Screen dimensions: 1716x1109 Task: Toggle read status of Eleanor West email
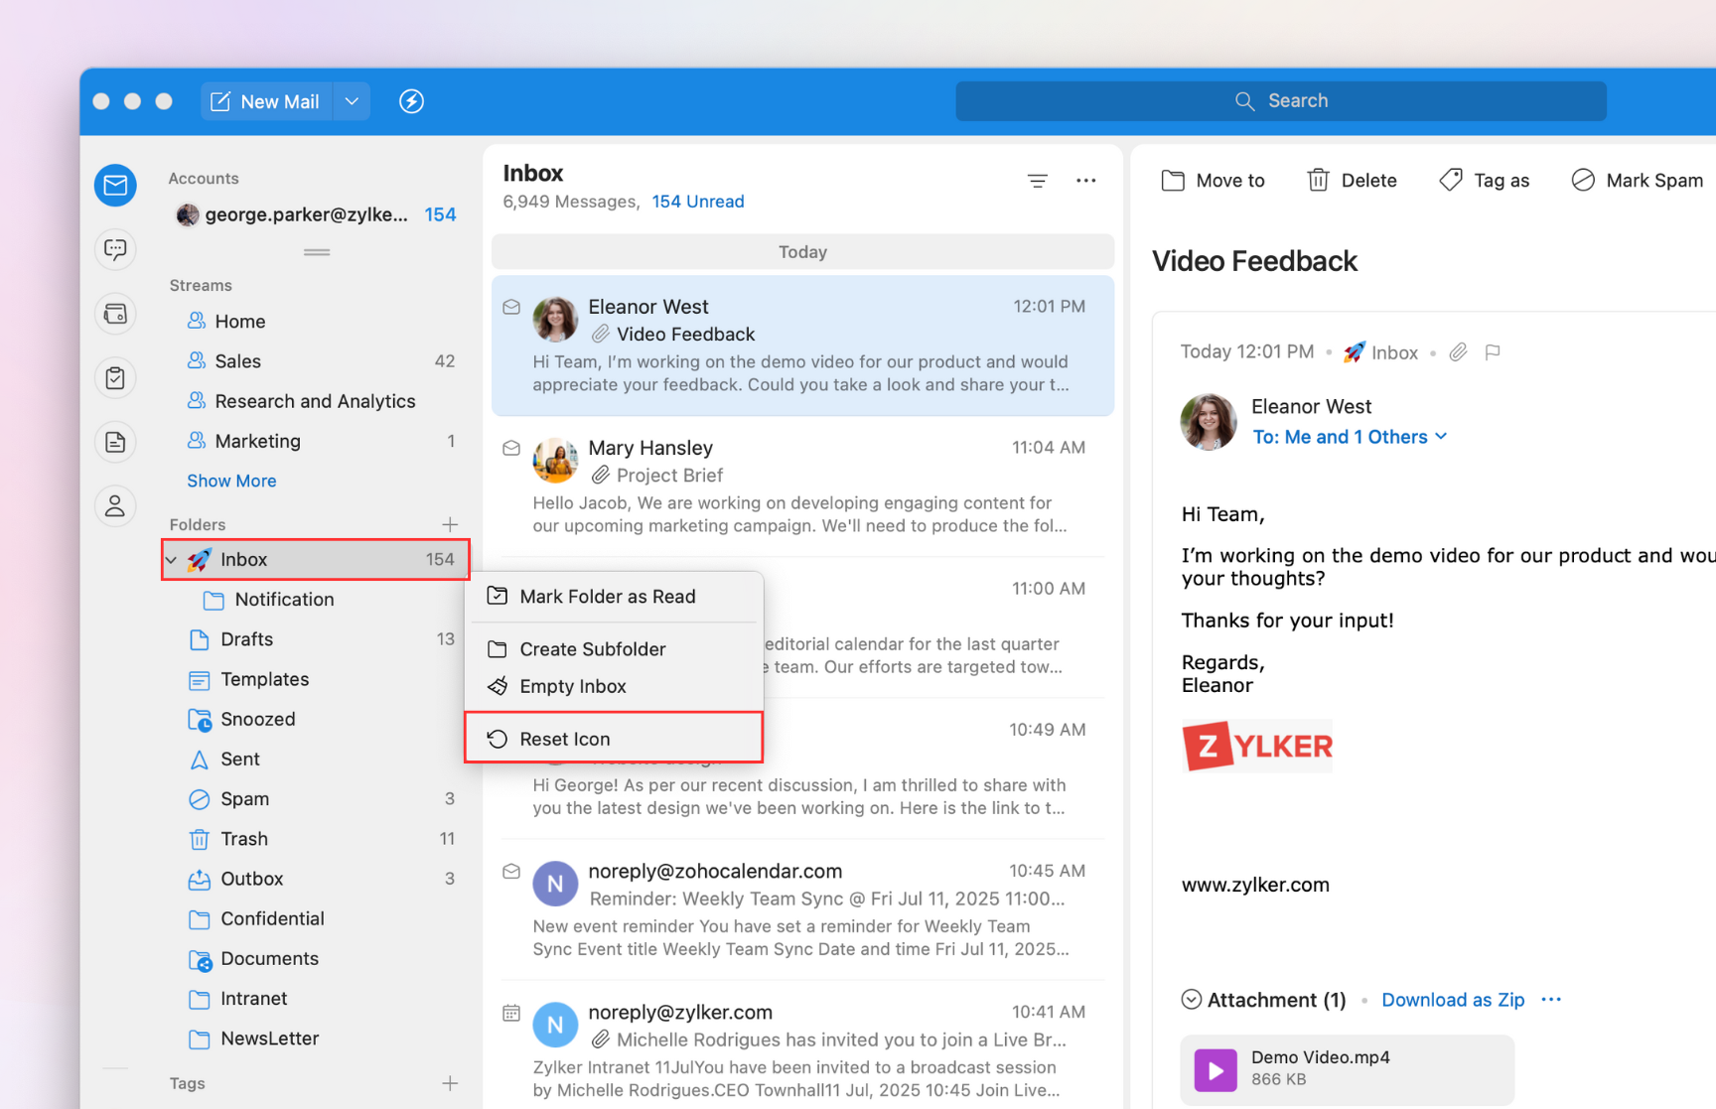[x=511, y=308]
